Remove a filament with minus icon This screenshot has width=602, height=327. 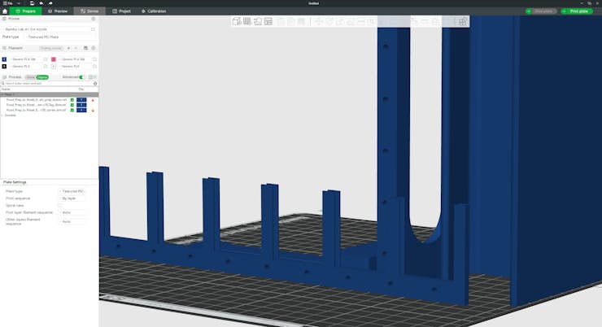click(x=76, y=48)
